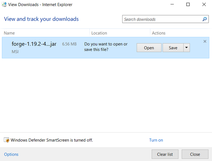Viewport: 212px width, 161px height.
Task: Click the search magnifier icon
Action: pyautogui.click(x=205, y=19)
